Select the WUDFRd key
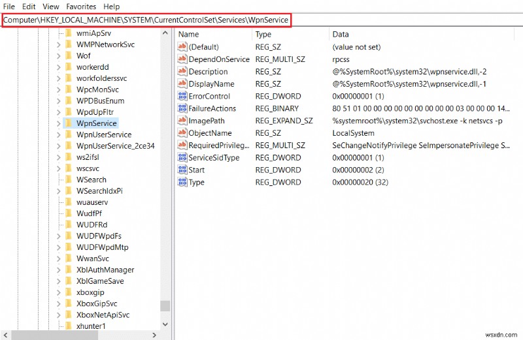This screenshot has height=340, width=523. click(x=92, y=224)
